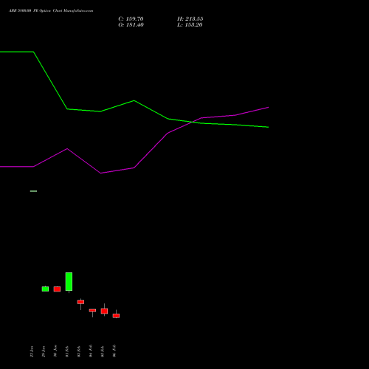Click the red candle for 05 Feb
Viewport: 369px width, 369px height.
click(x=104, y=311)
